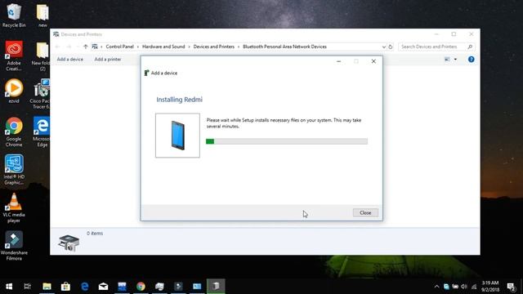Open the 'new' folder on desktop
This screenshot has width=523, height=294.
pos(42,16)
